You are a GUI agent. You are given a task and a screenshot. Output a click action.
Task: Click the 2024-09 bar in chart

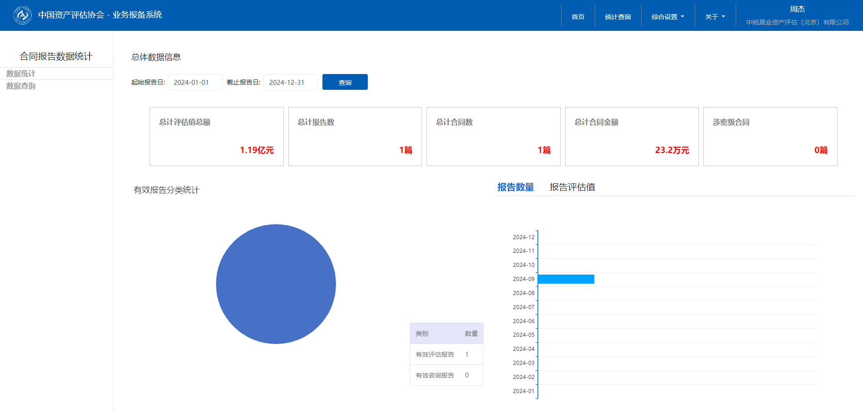(x=566, y=279)
